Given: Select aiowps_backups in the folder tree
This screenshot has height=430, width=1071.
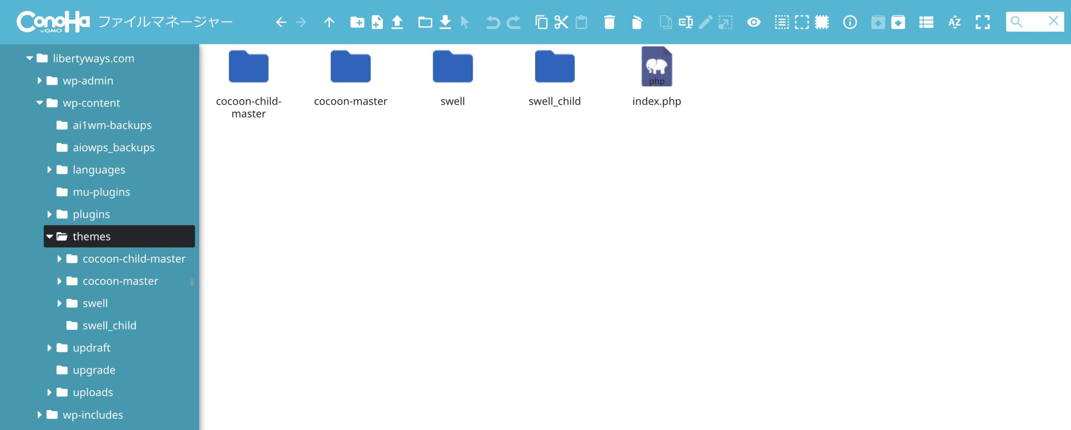Looking at the screenshot, I should coord(113,147).
